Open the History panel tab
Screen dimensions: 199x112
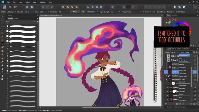176,107
